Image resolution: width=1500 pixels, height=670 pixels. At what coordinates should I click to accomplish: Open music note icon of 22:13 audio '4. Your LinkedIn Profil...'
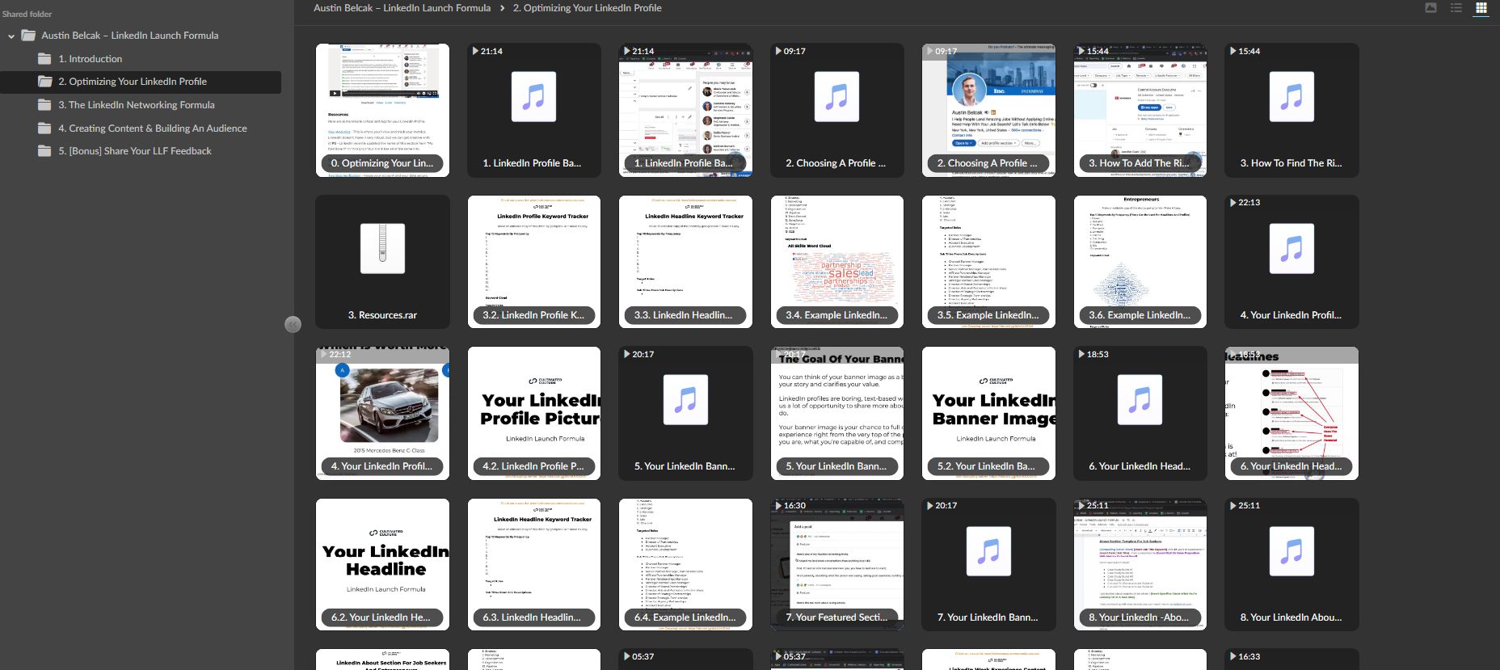click(1291, 248)
